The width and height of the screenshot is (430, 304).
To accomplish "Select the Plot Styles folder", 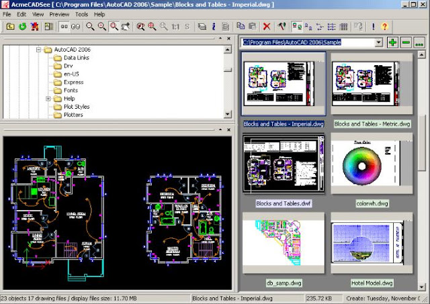I will pos(72,107).
